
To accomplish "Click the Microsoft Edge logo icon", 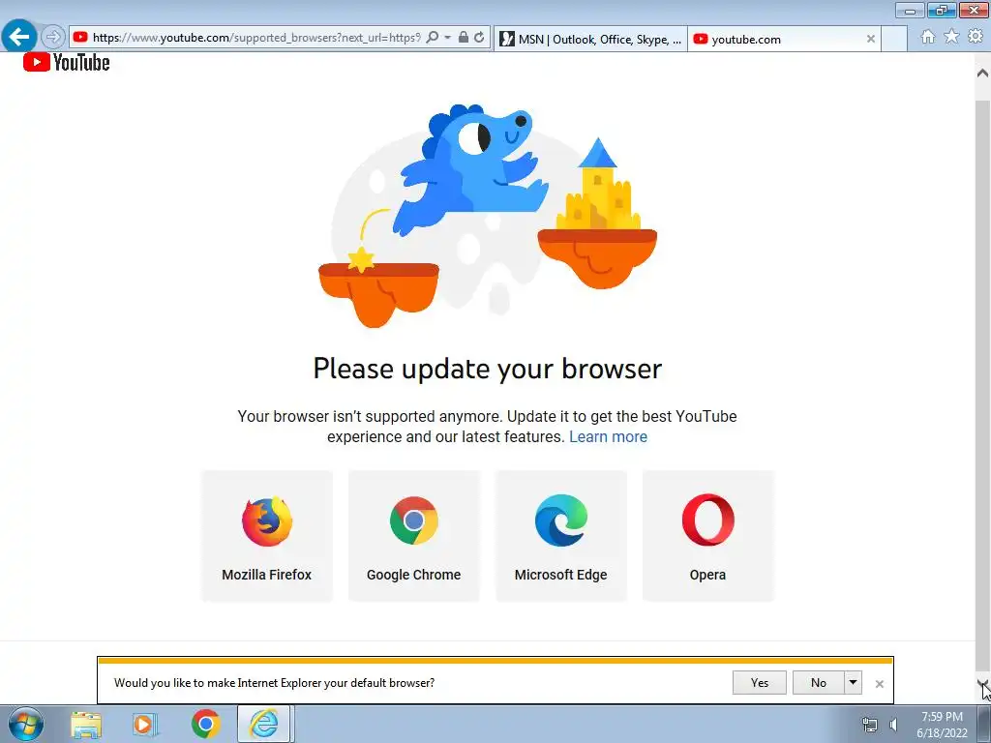I will click(x=560, y=520).
